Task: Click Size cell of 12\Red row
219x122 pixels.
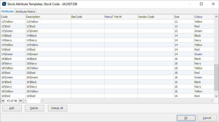Action: (184, 26)
